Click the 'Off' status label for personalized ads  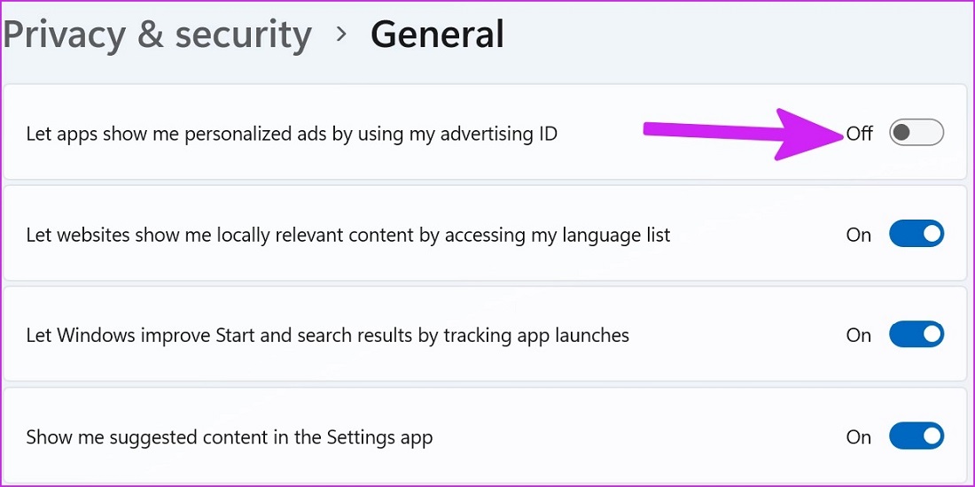859,134
